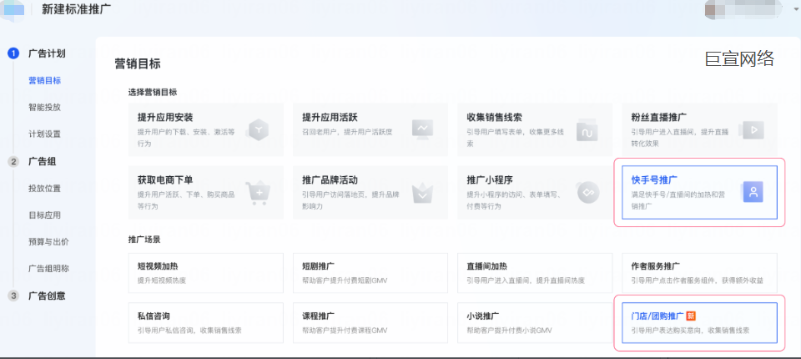The width and height of the screenshot is (801, 359).
Task: Click description 帮助客户提升付费课程GMV
Action: coord(343,331)
